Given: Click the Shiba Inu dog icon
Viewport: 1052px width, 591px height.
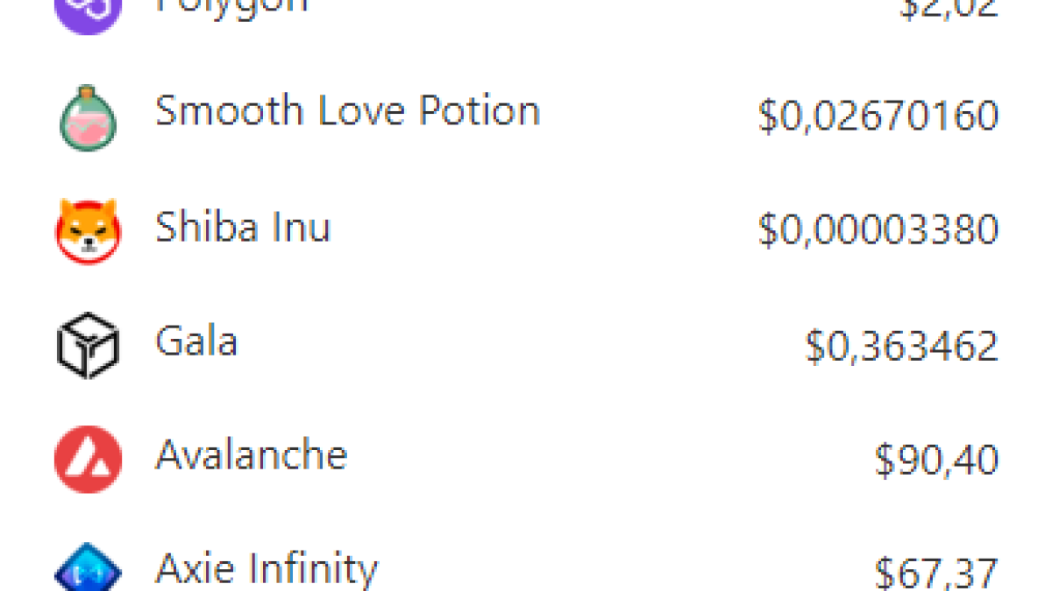Looking at the screenshot, I should pos(87,230).
